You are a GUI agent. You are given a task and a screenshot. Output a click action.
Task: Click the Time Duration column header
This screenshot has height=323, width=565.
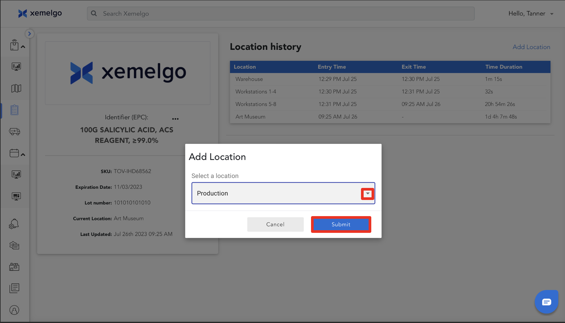click(504, 67)
